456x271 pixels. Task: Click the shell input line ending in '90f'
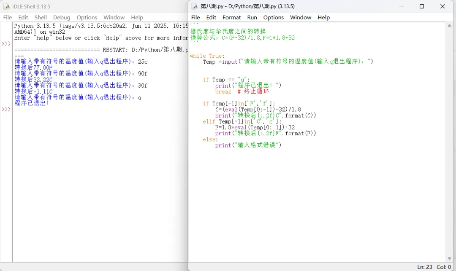81,73
